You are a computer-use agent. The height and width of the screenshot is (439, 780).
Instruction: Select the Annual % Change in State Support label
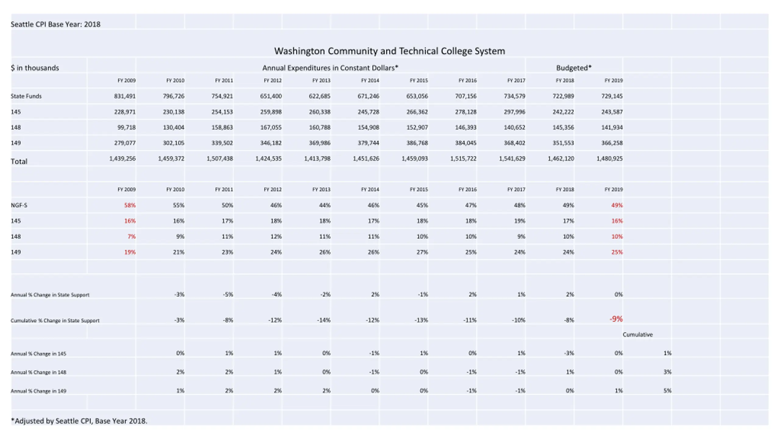pyautogui.click(x=50, y=295)
